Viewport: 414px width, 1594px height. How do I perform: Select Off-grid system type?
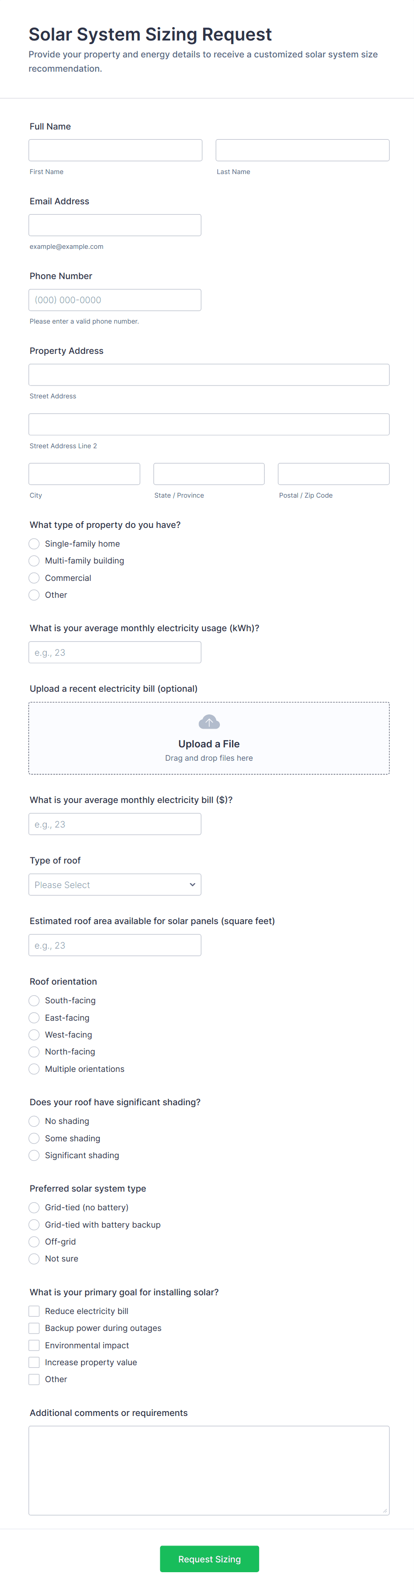click(x=34, y=1241)
